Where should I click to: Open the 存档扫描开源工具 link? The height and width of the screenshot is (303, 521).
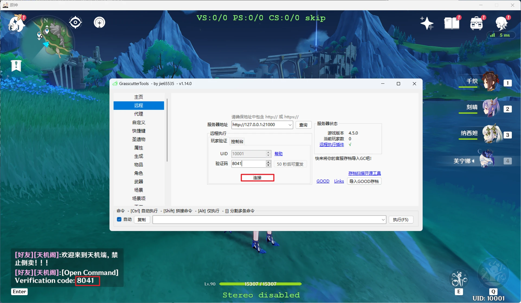[x=364, y=173]
